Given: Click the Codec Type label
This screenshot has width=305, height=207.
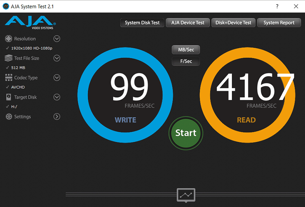Looking at the screenshot, I should pos(26,78).
